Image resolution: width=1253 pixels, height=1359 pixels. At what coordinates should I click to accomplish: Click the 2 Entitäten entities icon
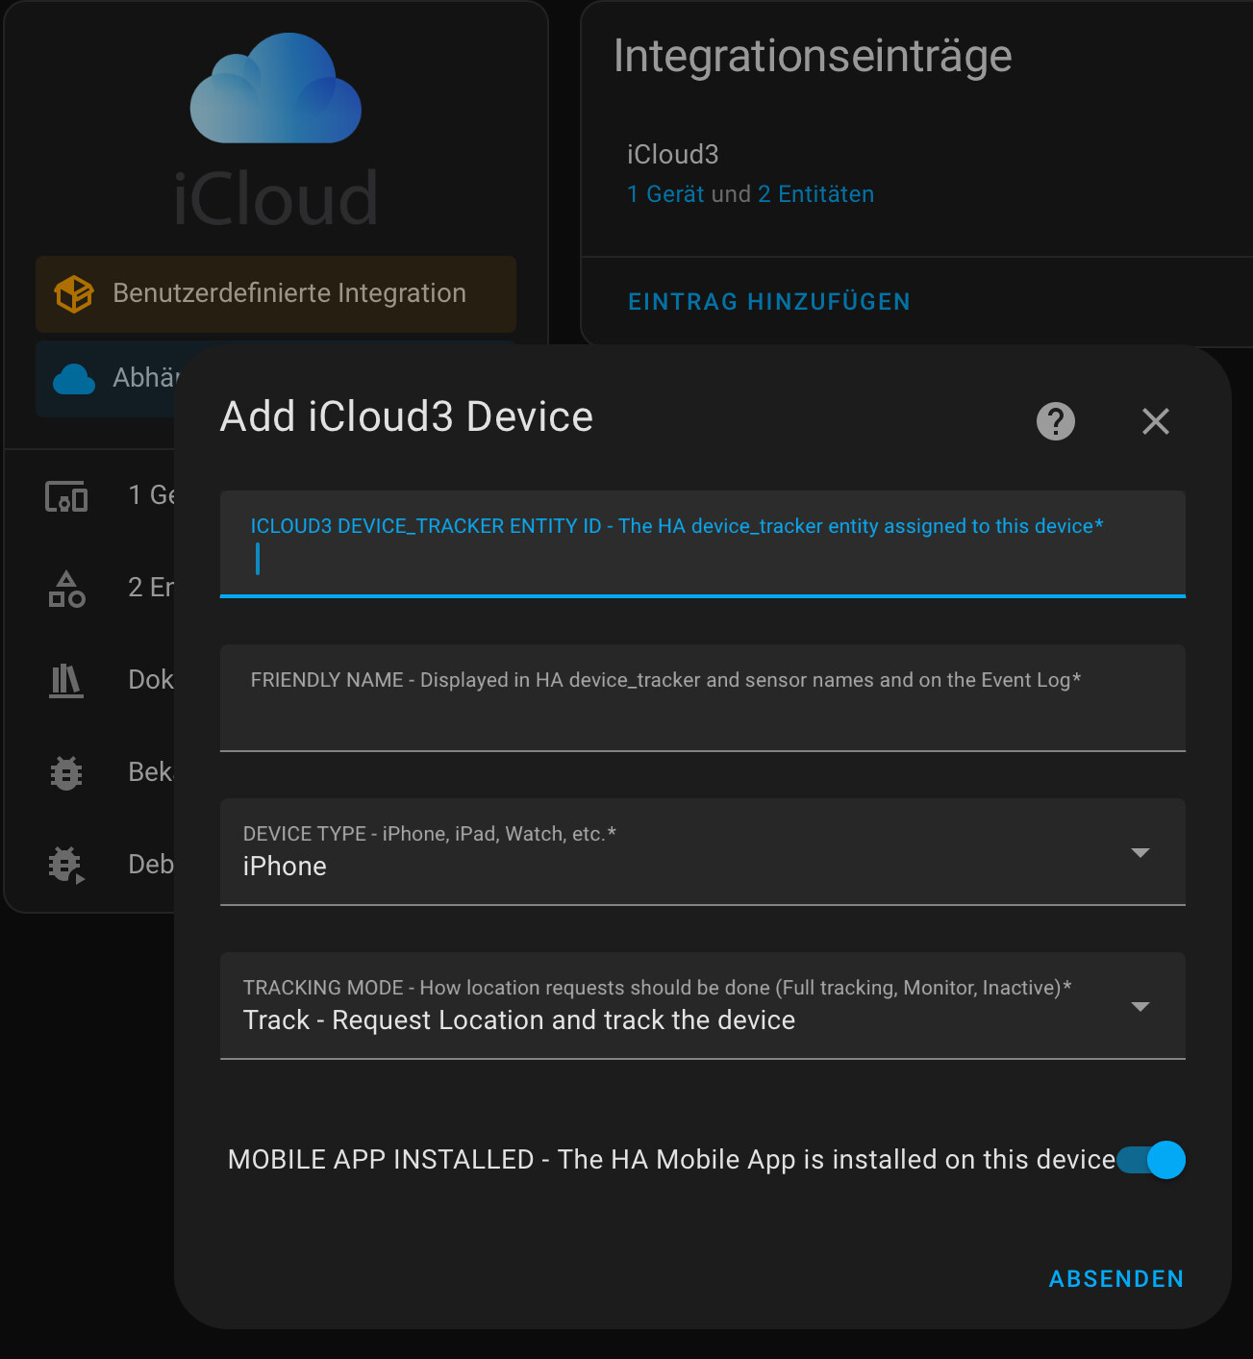65,590
